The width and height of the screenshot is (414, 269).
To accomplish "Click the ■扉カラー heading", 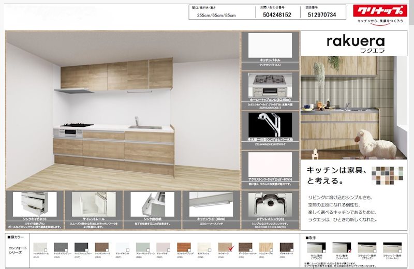I will pyautogui.click(x=16, y=237).
